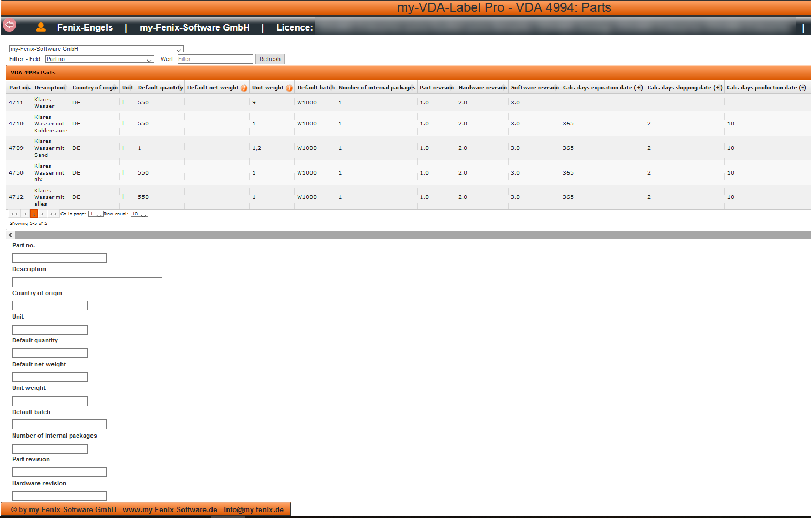Focus the Default batch form field
The image size is (811, 518).
coord(59,424)
